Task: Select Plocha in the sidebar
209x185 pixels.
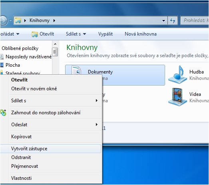Action: coord(13,65)
